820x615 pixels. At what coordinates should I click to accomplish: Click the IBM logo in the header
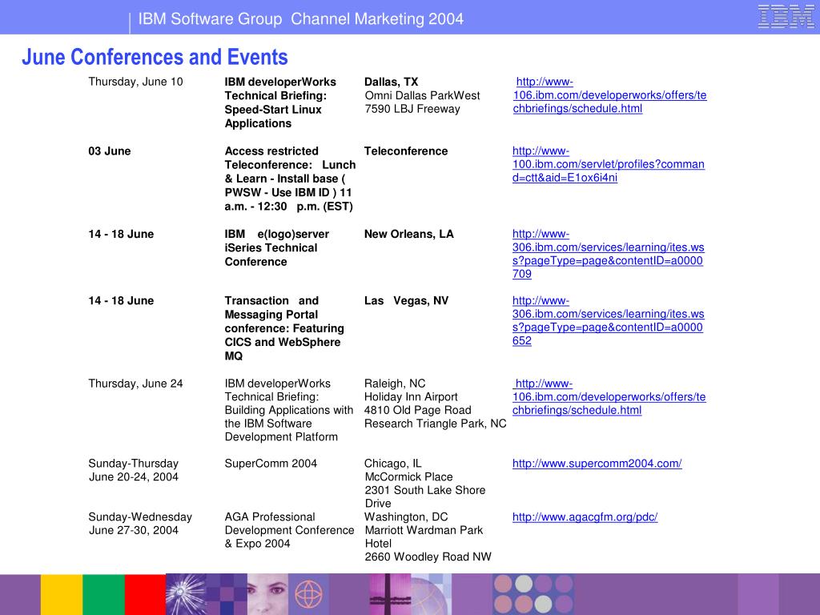click(x=786, y=16)
